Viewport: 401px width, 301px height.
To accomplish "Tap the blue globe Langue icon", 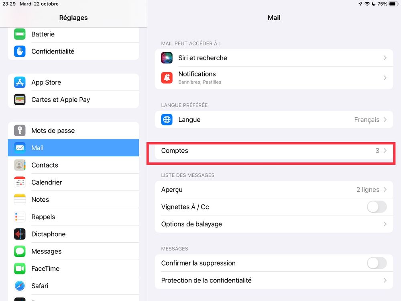I will click(x=167, y=119).
